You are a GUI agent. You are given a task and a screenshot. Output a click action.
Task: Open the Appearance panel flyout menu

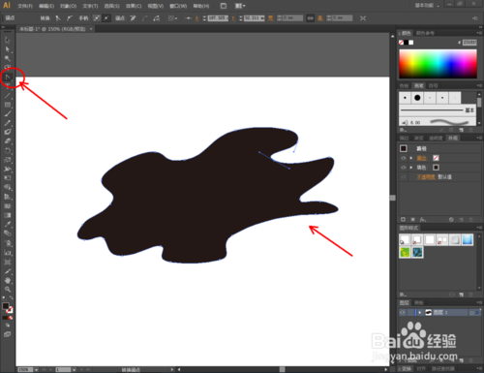478,139
